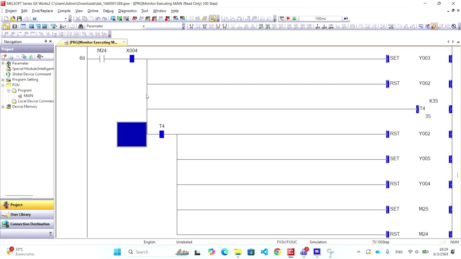Click the Open project folder icon
Image resolution: width=461 pixels, height=259 pixels.
pos(13,18)
